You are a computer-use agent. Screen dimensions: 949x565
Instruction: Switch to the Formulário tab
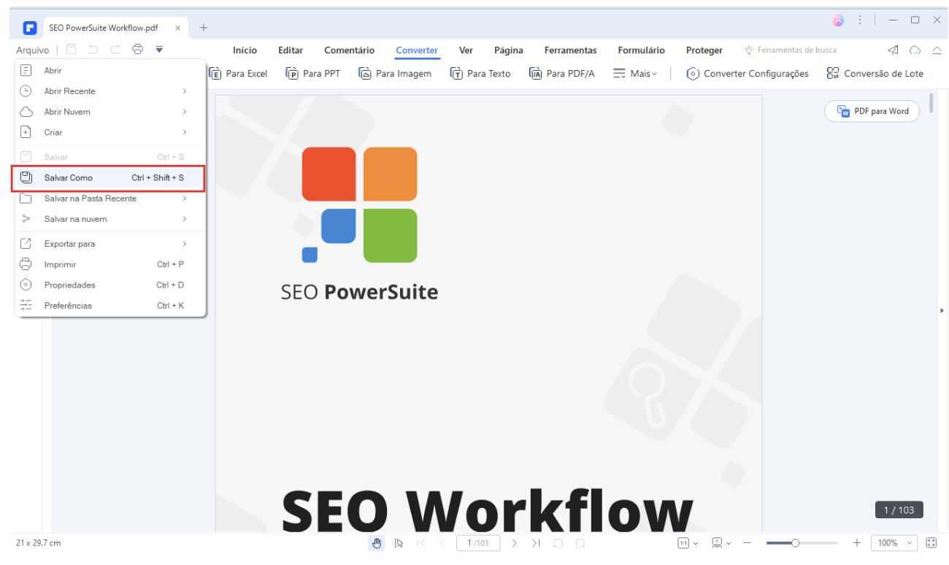point(641,50)
